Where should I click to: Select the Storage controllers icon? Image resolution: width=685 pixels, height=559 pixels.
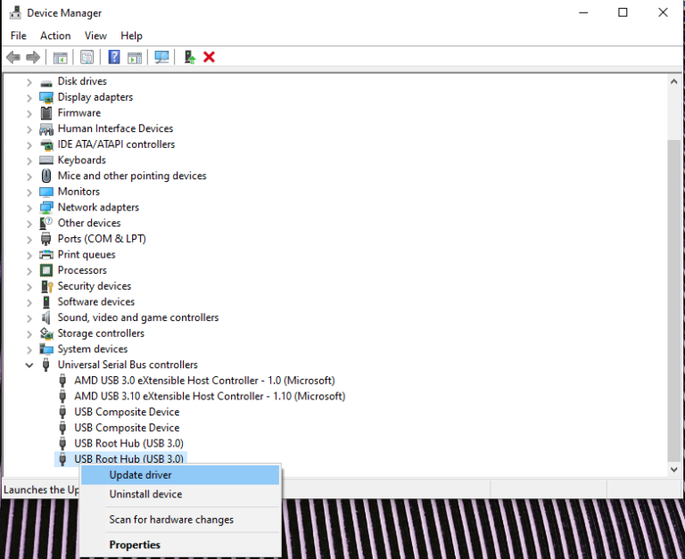pos(46,333)
